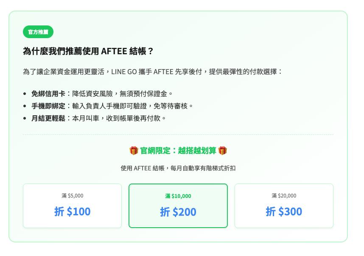364x256 pixels.
Task: Click the 折 $200 discount amount
Action: point(178,211)
